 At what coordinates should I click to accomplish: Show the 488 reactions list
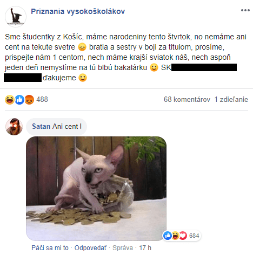click(42, 99)
